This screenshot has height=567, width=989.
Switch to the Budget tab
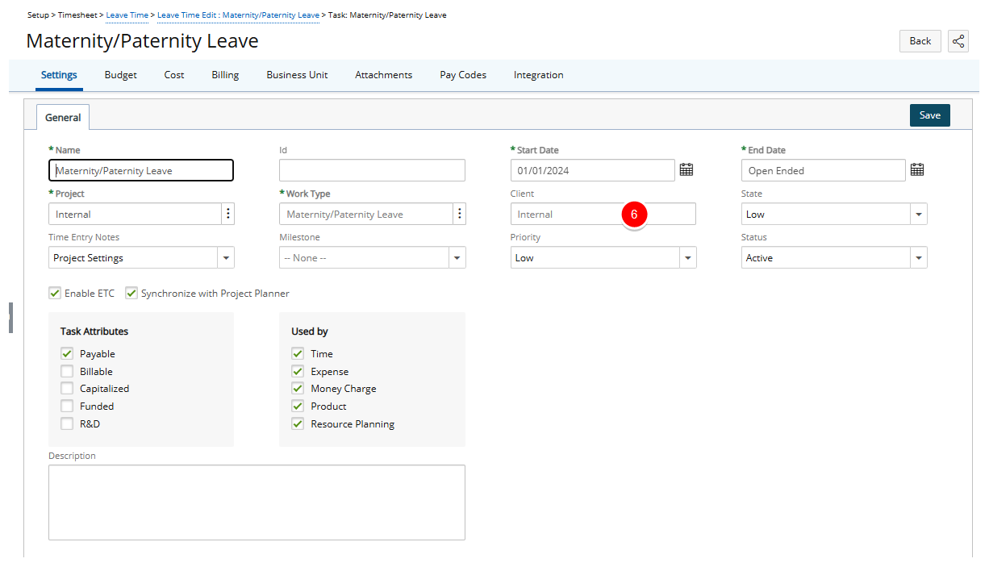pyautogui.click(x=120, y=75)
